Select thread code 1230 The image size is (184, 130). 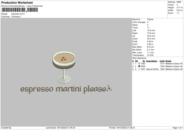[162, 67]
